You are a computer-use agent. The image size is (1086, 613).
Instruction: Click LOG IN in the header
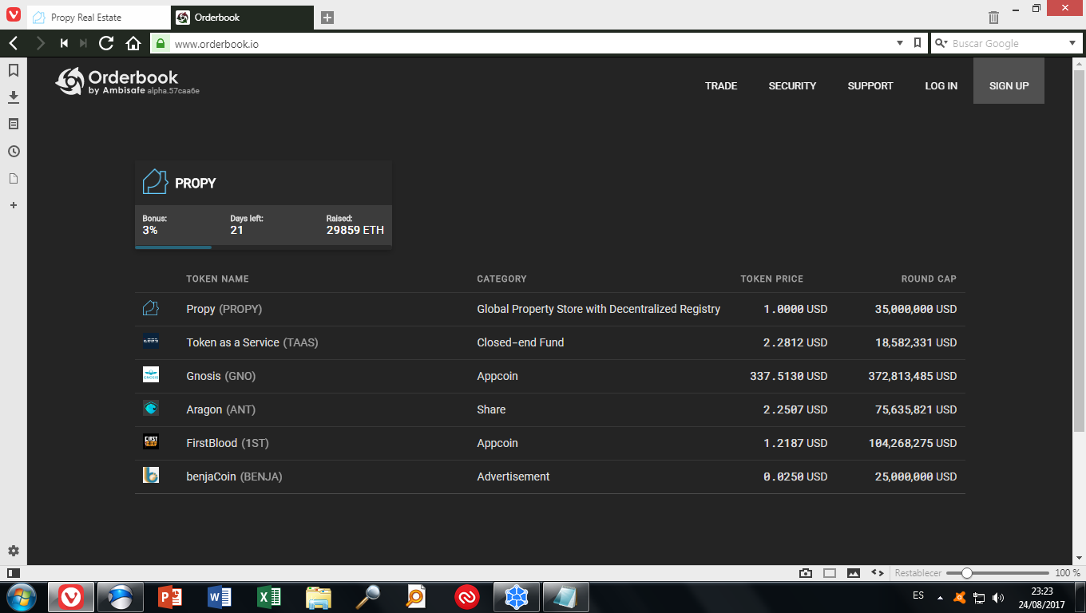(x=941, y=85)
